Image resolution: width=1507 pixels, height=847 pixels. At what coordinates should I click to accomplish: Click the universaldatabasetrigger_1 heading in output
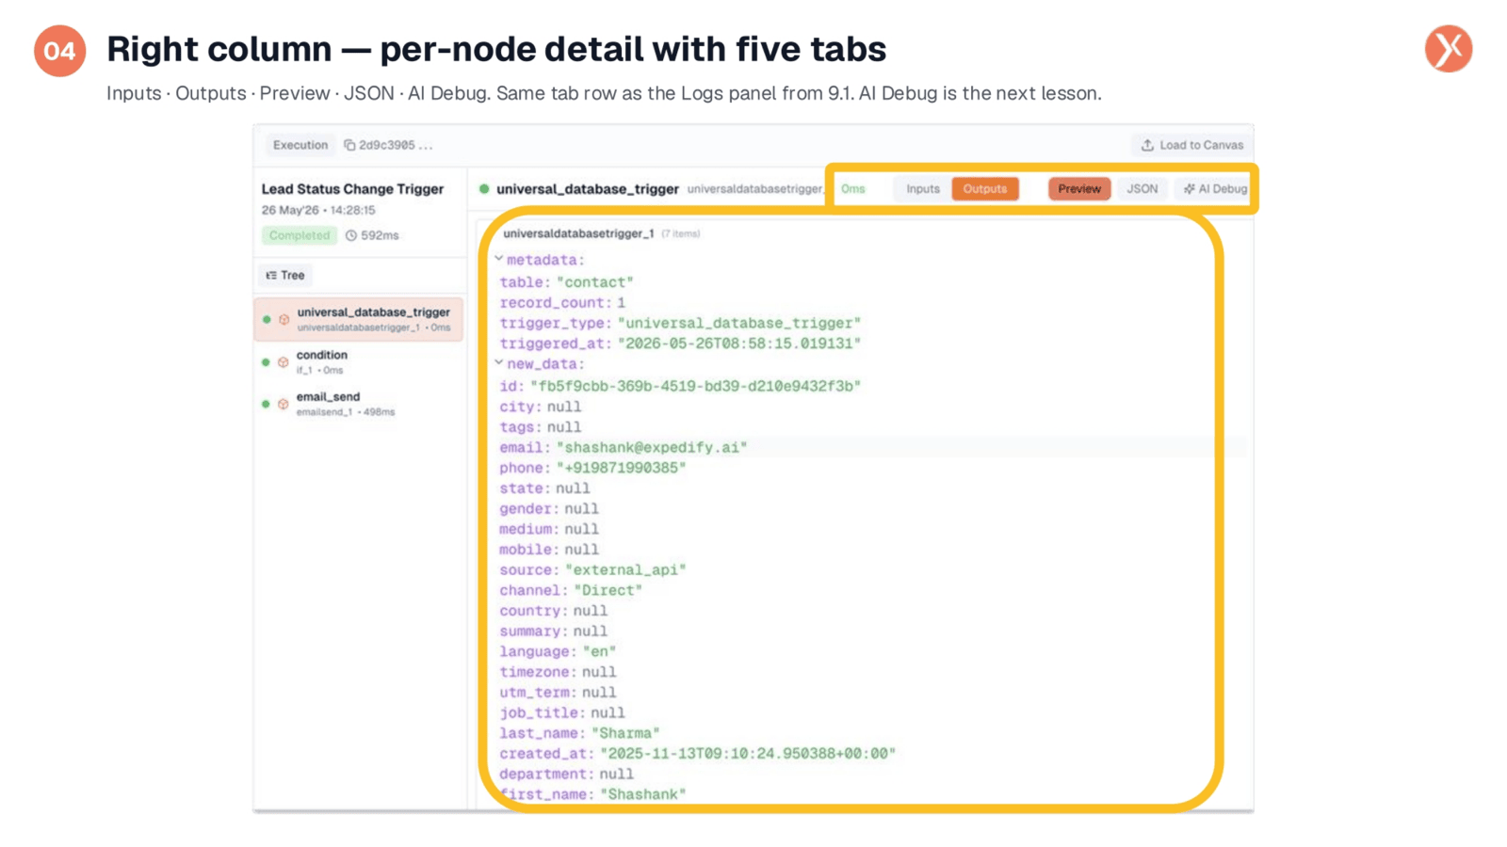pos(578,233)
